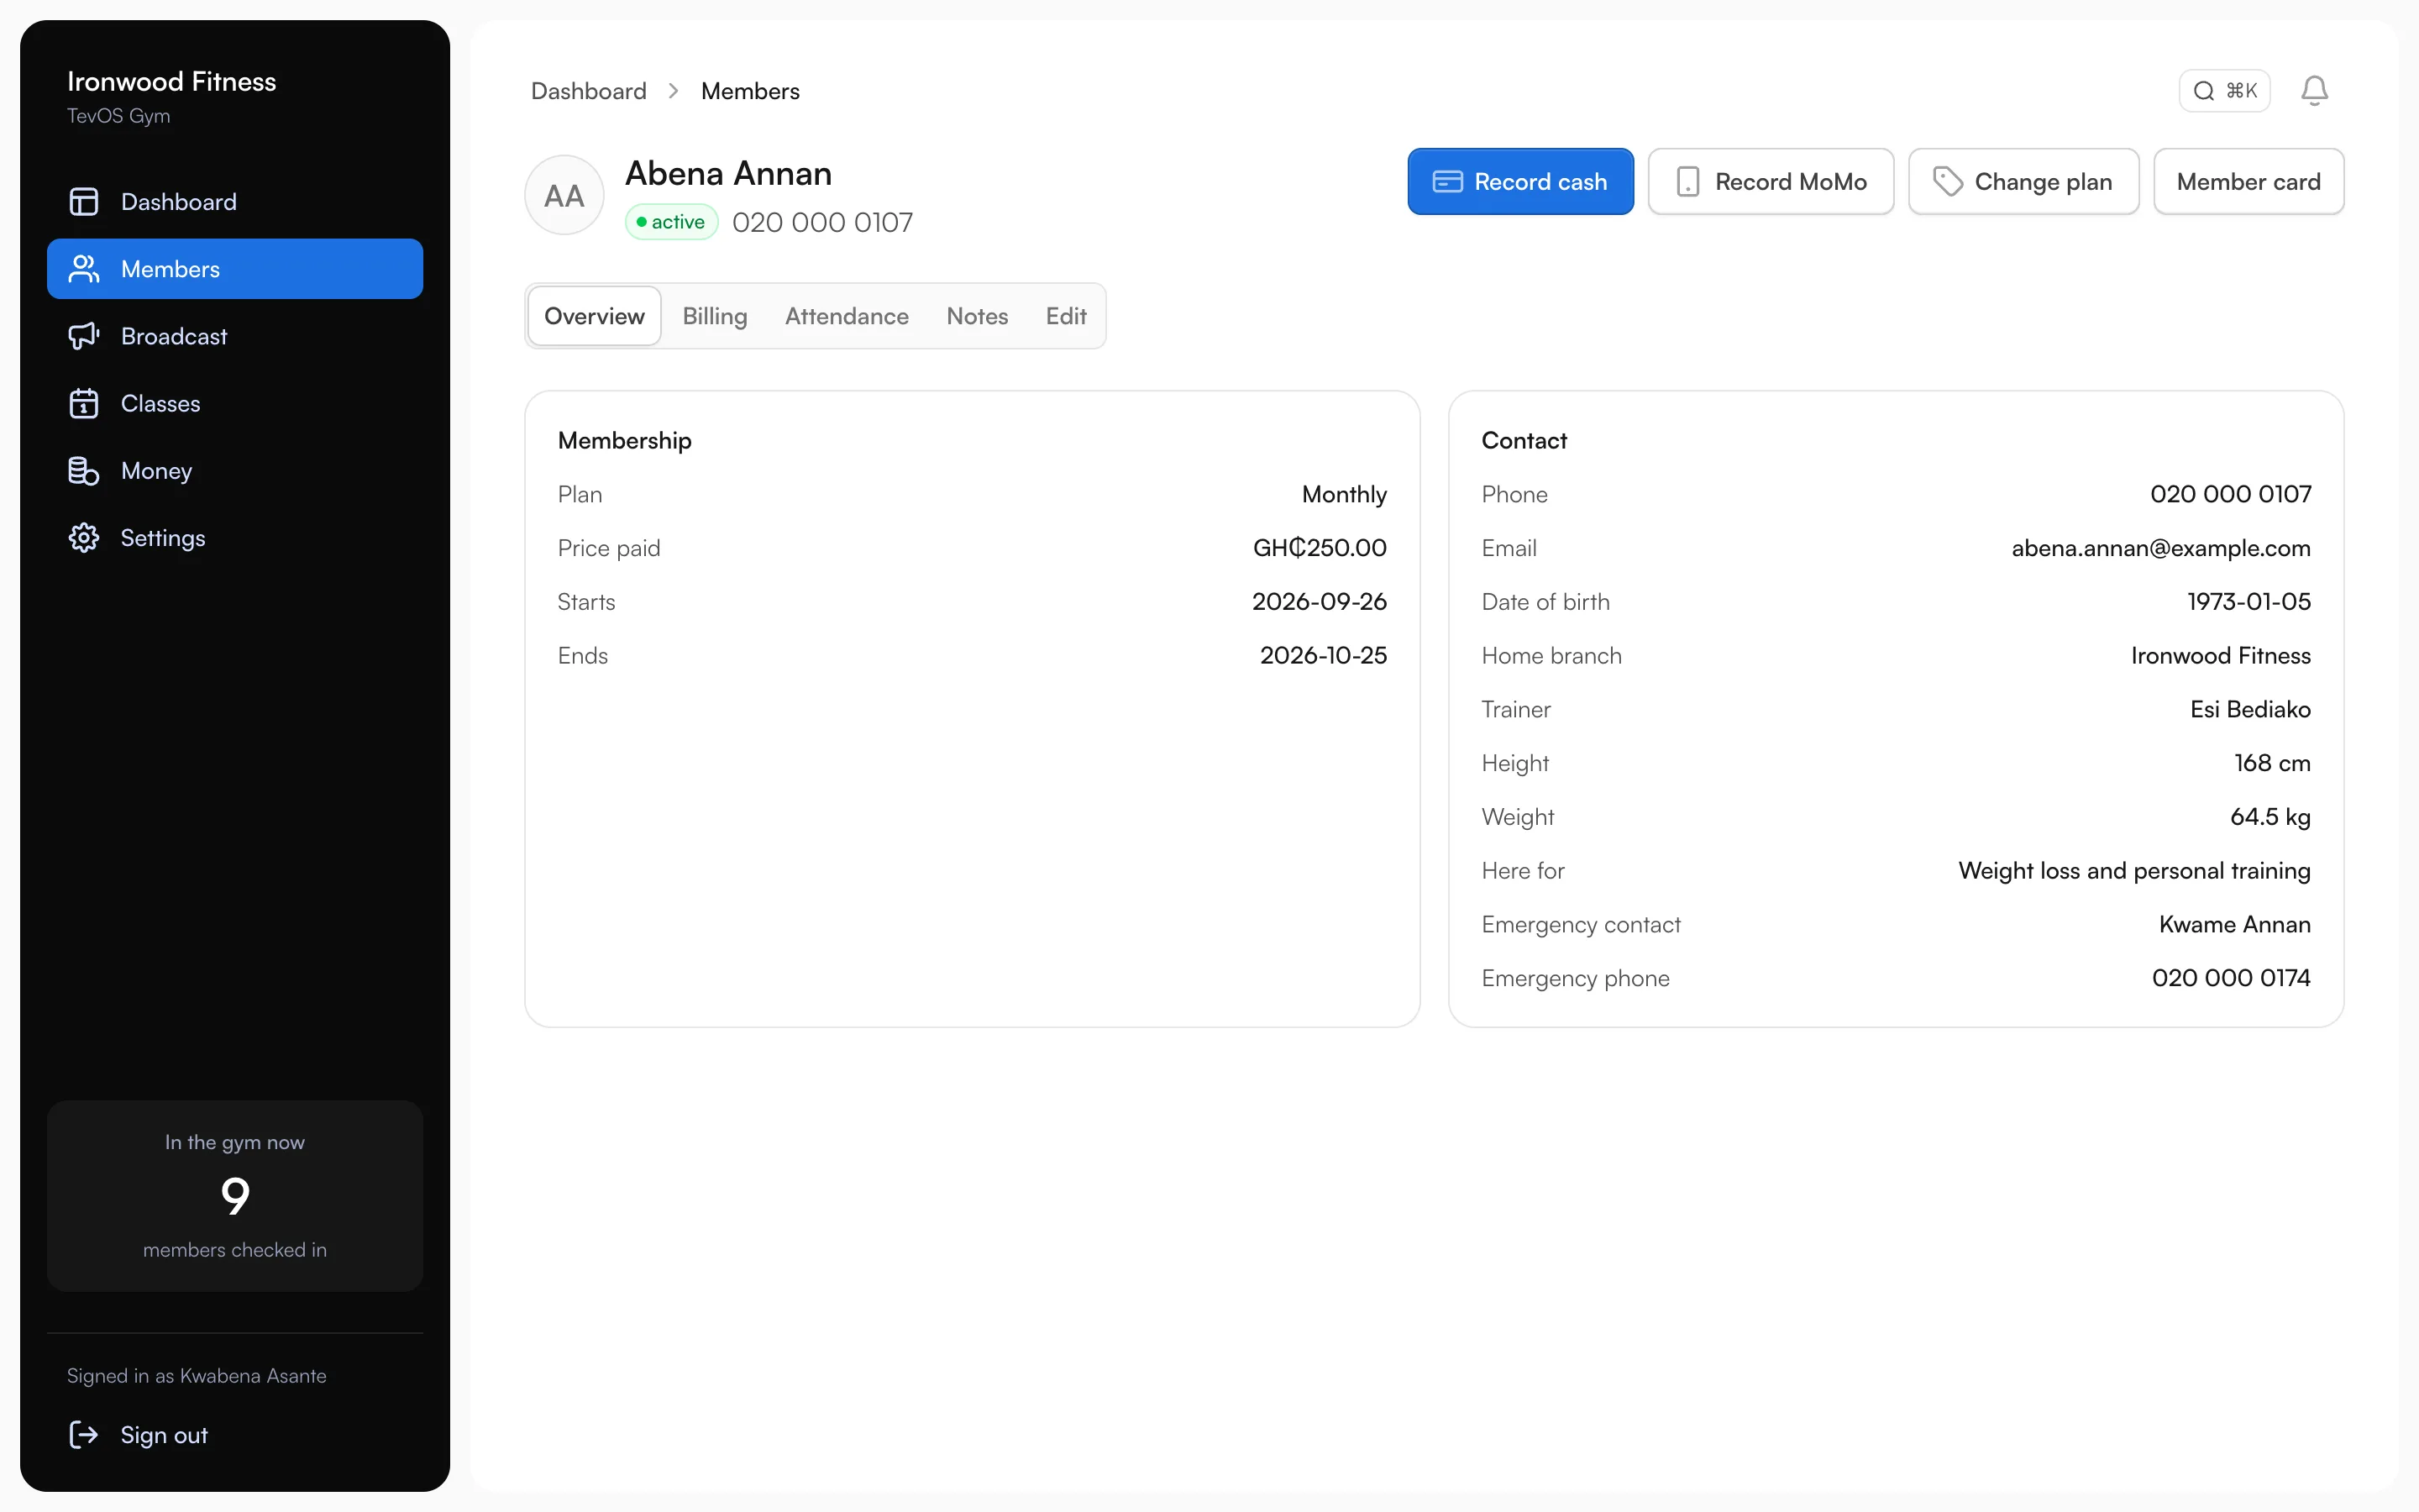The image size is (2419, 1512).
Task: Click Signed in as Kwabena Asante text
Action: coord(197,1376)
